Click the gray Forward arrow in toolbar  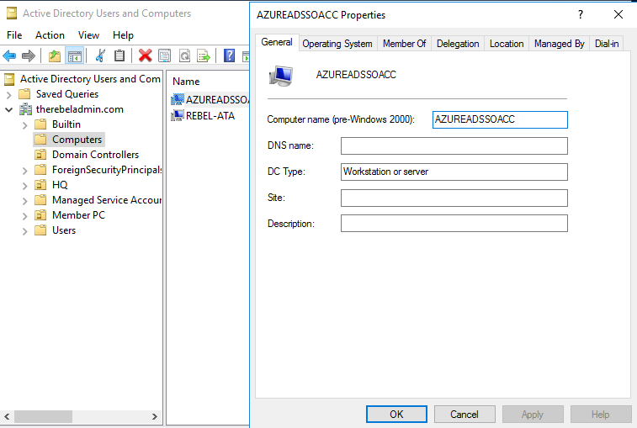(28, 55)
